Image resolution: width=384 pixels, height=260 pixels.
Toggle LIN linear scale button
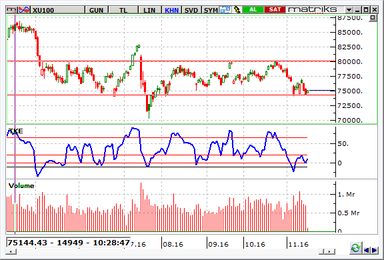pos(149,10)
